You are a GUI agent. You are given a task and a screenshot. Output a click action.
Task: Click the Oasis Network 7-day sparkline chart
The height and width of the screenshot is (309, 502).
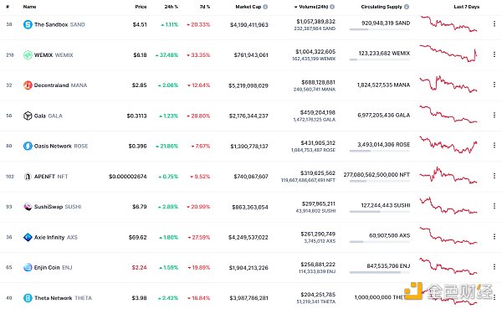(x=448, y=145)
